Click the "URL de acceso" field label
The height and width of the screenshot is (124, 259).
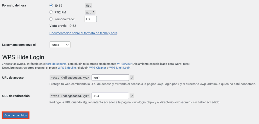point(13,78)
